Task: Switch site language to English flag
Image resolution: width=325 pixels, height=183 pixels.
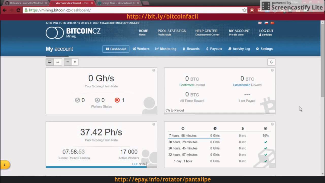Action: pyautogui.click(x=260, y=23)
